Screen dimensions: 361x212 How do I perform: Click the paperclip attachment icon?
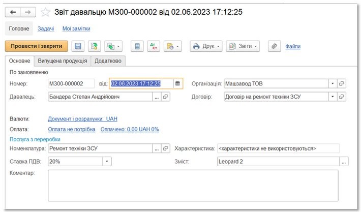[x=274, y=46]
